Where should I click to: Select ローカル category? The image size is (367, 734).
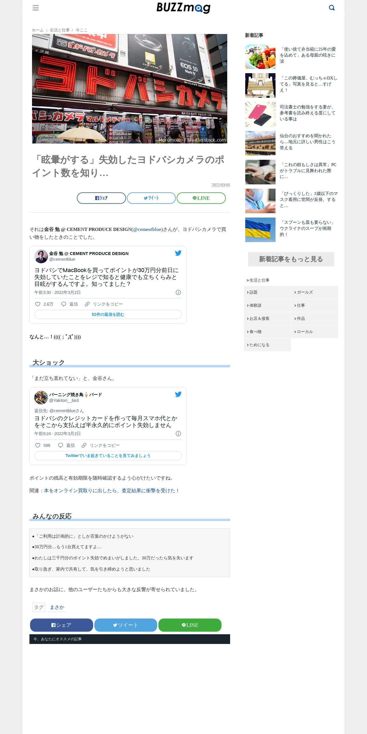315,332
